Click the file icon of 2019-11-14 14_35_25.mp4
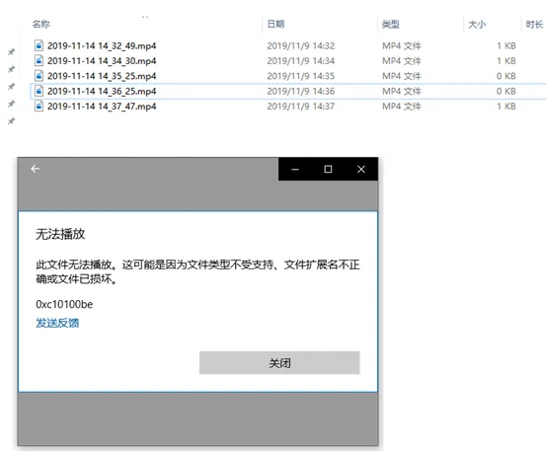The height and width of the screenshot is (452, 547). 39,76
